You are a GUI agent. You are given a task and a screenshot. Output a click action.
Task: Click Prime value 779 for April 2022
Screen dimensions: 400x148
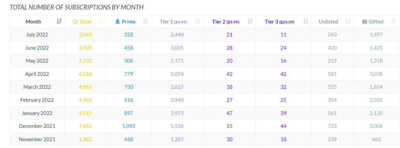coord(129,74)
